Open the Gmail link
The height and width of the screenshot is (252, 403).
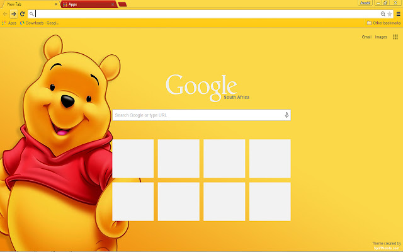click(x=366, y=37)
